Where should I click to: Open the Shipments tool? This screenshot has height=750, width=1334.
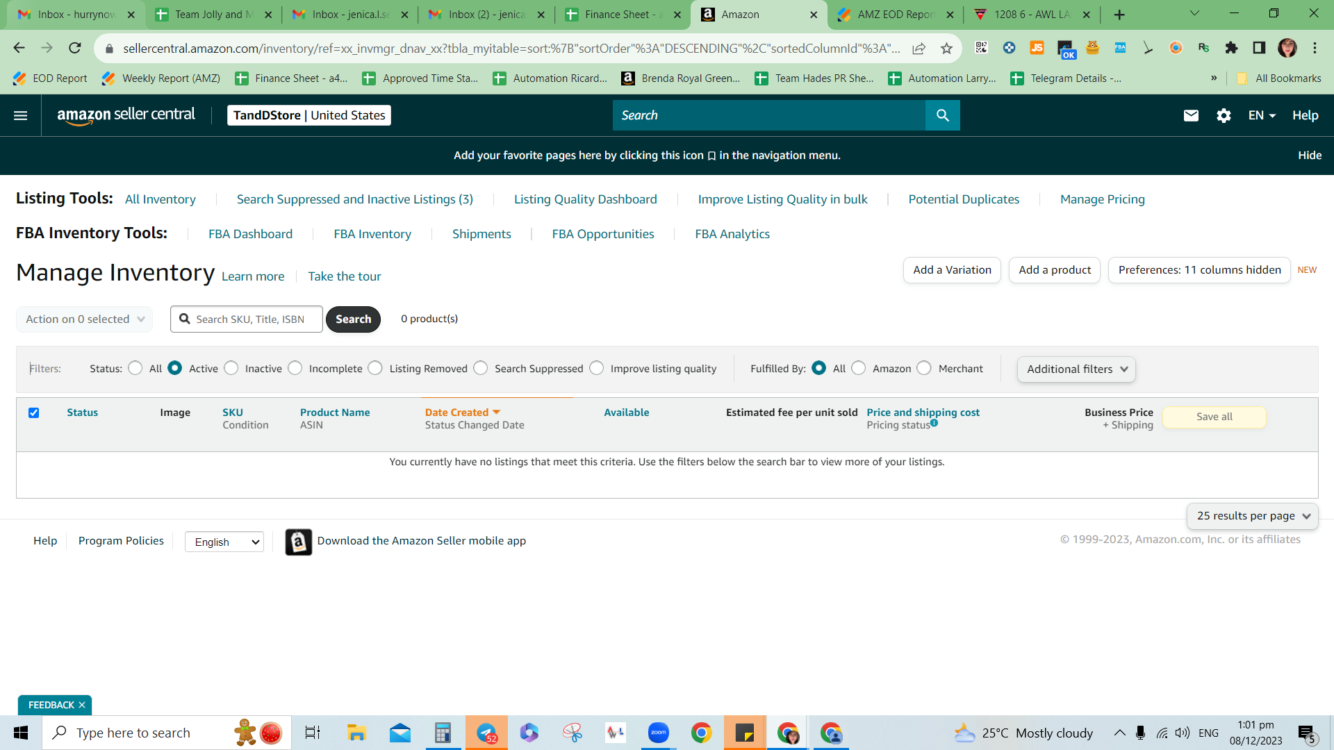coord(481,234)
